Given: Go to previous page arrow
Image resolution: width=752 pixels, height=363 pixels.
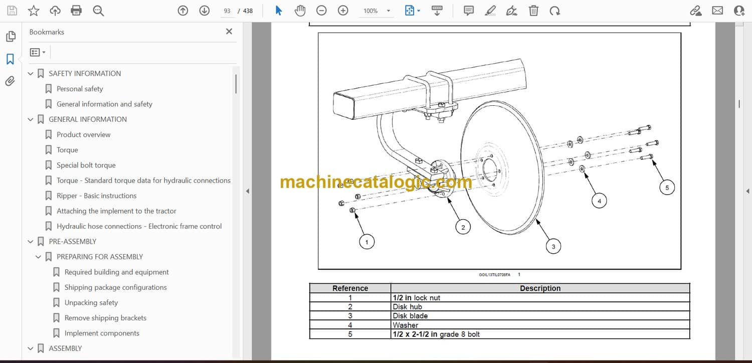Looking at the screenshot, I should [183, 11].
